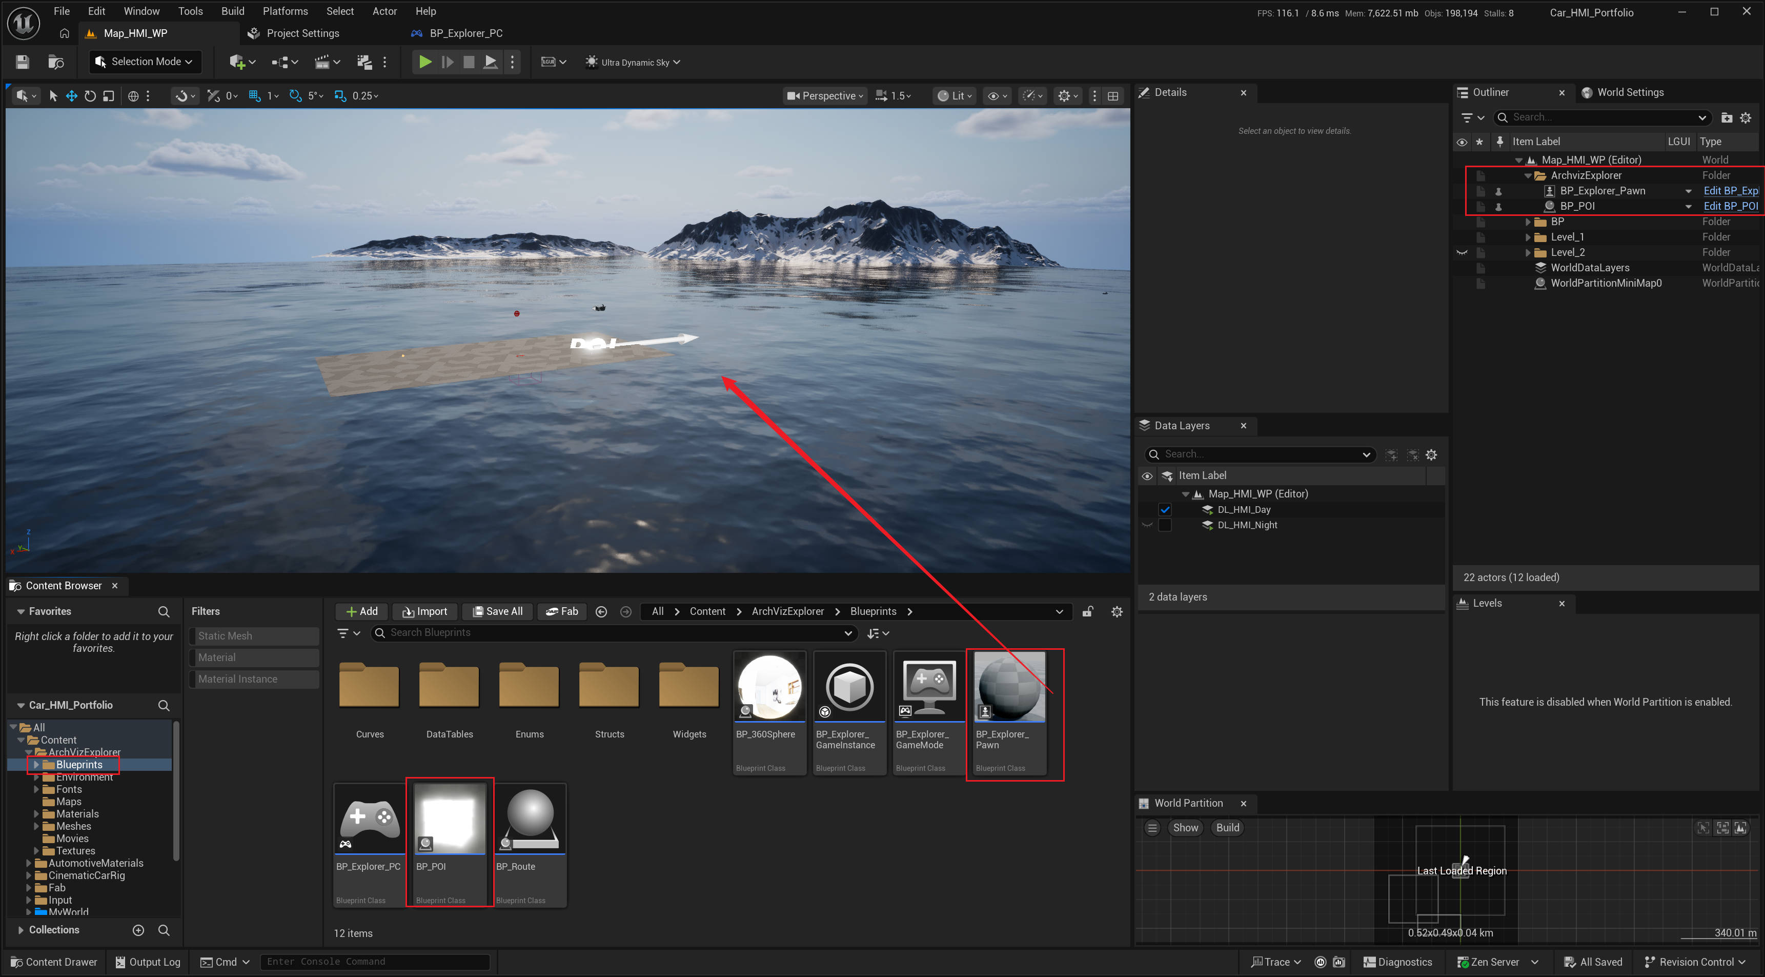Open the Selection Mode dropdown
1765x977 pixels.
(145, 62)
